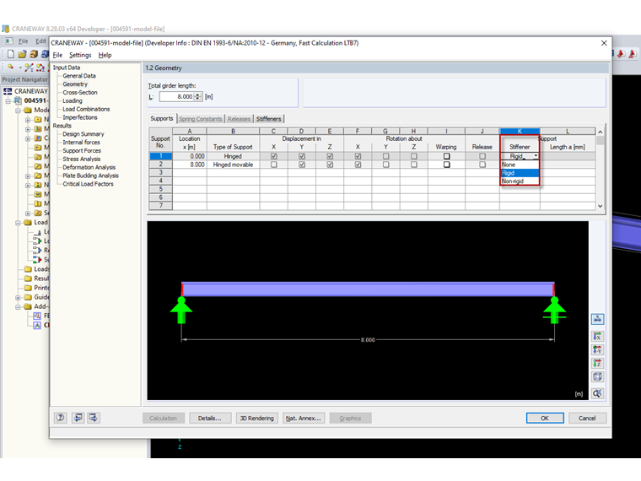Click the zoom-all magnifier icon
Screen dimensions: 641x481
597,393
